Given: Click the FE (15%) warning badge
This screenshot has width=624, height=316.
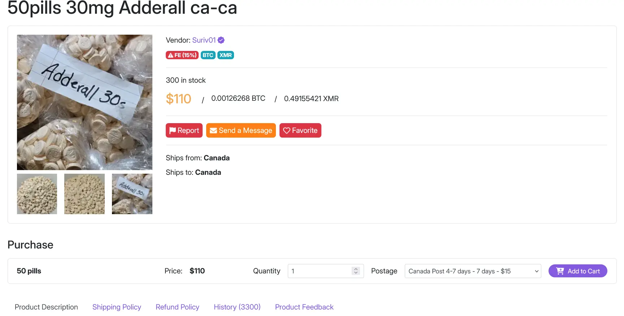Looking at the screenshot, I should coord(182,55).
